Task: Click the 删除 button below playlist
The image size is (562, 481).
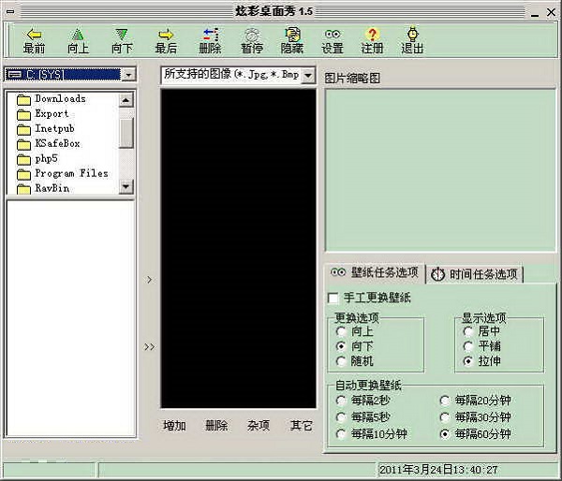Action: coord(216,426)
